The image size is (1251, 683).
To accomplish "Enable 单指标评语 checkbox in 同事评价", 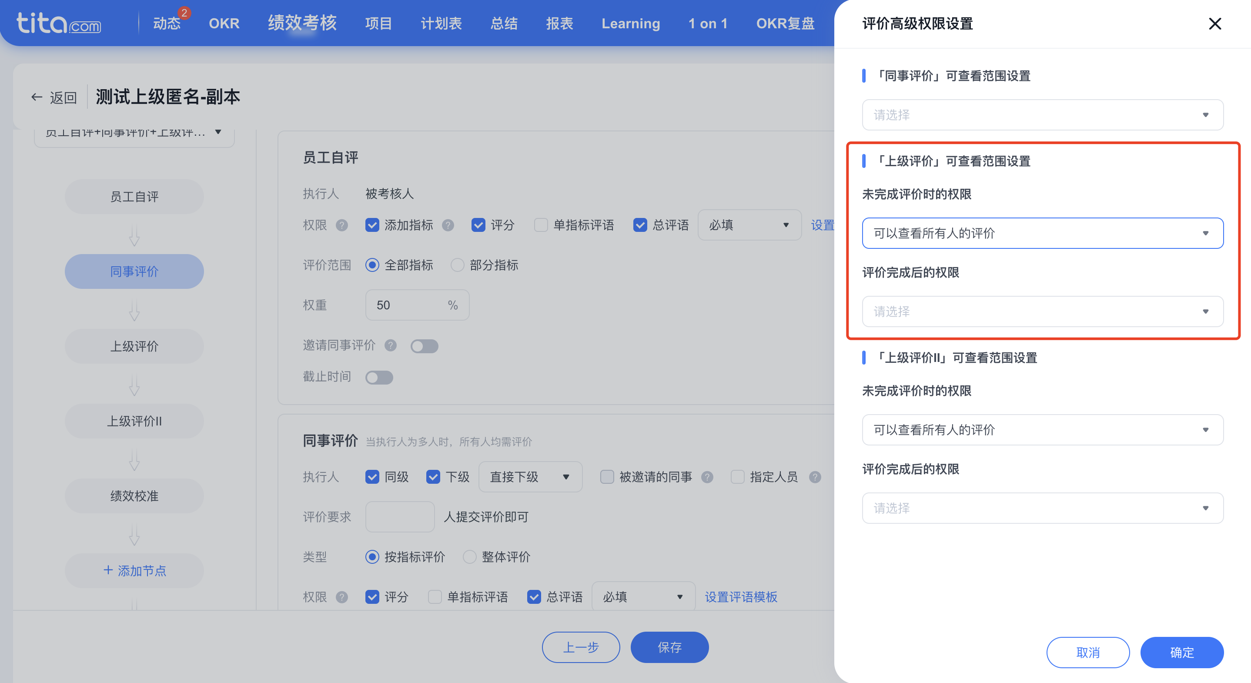I will [435, 597].
